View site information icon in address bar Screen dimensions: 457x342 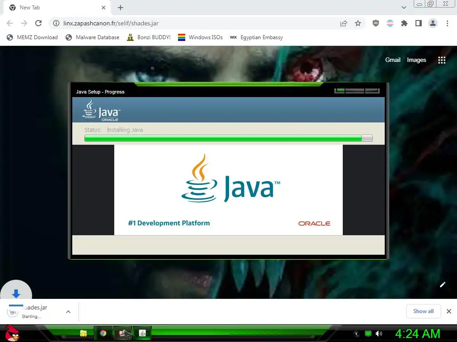click(x=56, y=23)
